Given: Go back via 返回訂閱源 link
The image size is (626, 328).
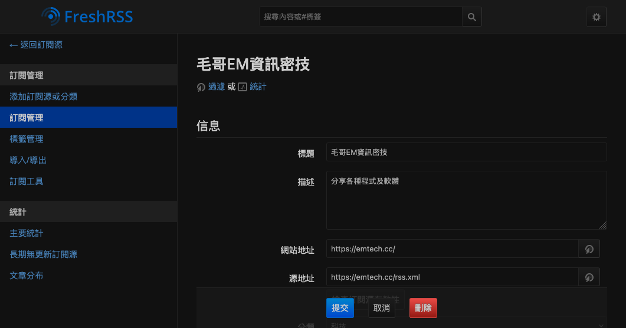Looking at the screenshot, I should tap(36, 45).
